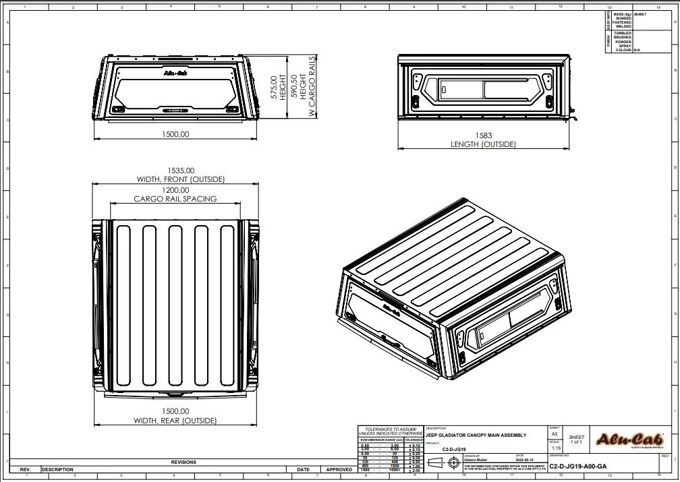Click drawing number 'C2-D-JG19-A00-GA'
This screenshot has height=482, width=680.
click(577, 466)
